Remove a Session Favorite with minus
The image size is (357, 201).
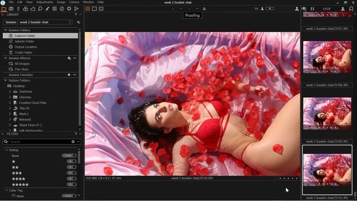pos(75,75)
